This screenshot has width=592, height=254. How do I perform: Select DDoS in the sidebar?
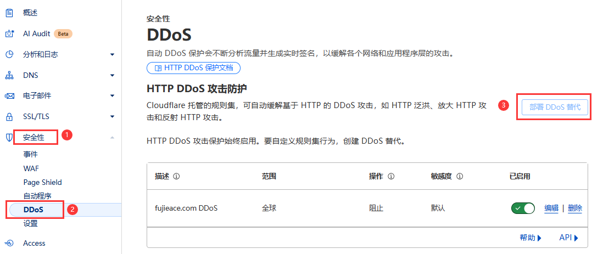33,210
